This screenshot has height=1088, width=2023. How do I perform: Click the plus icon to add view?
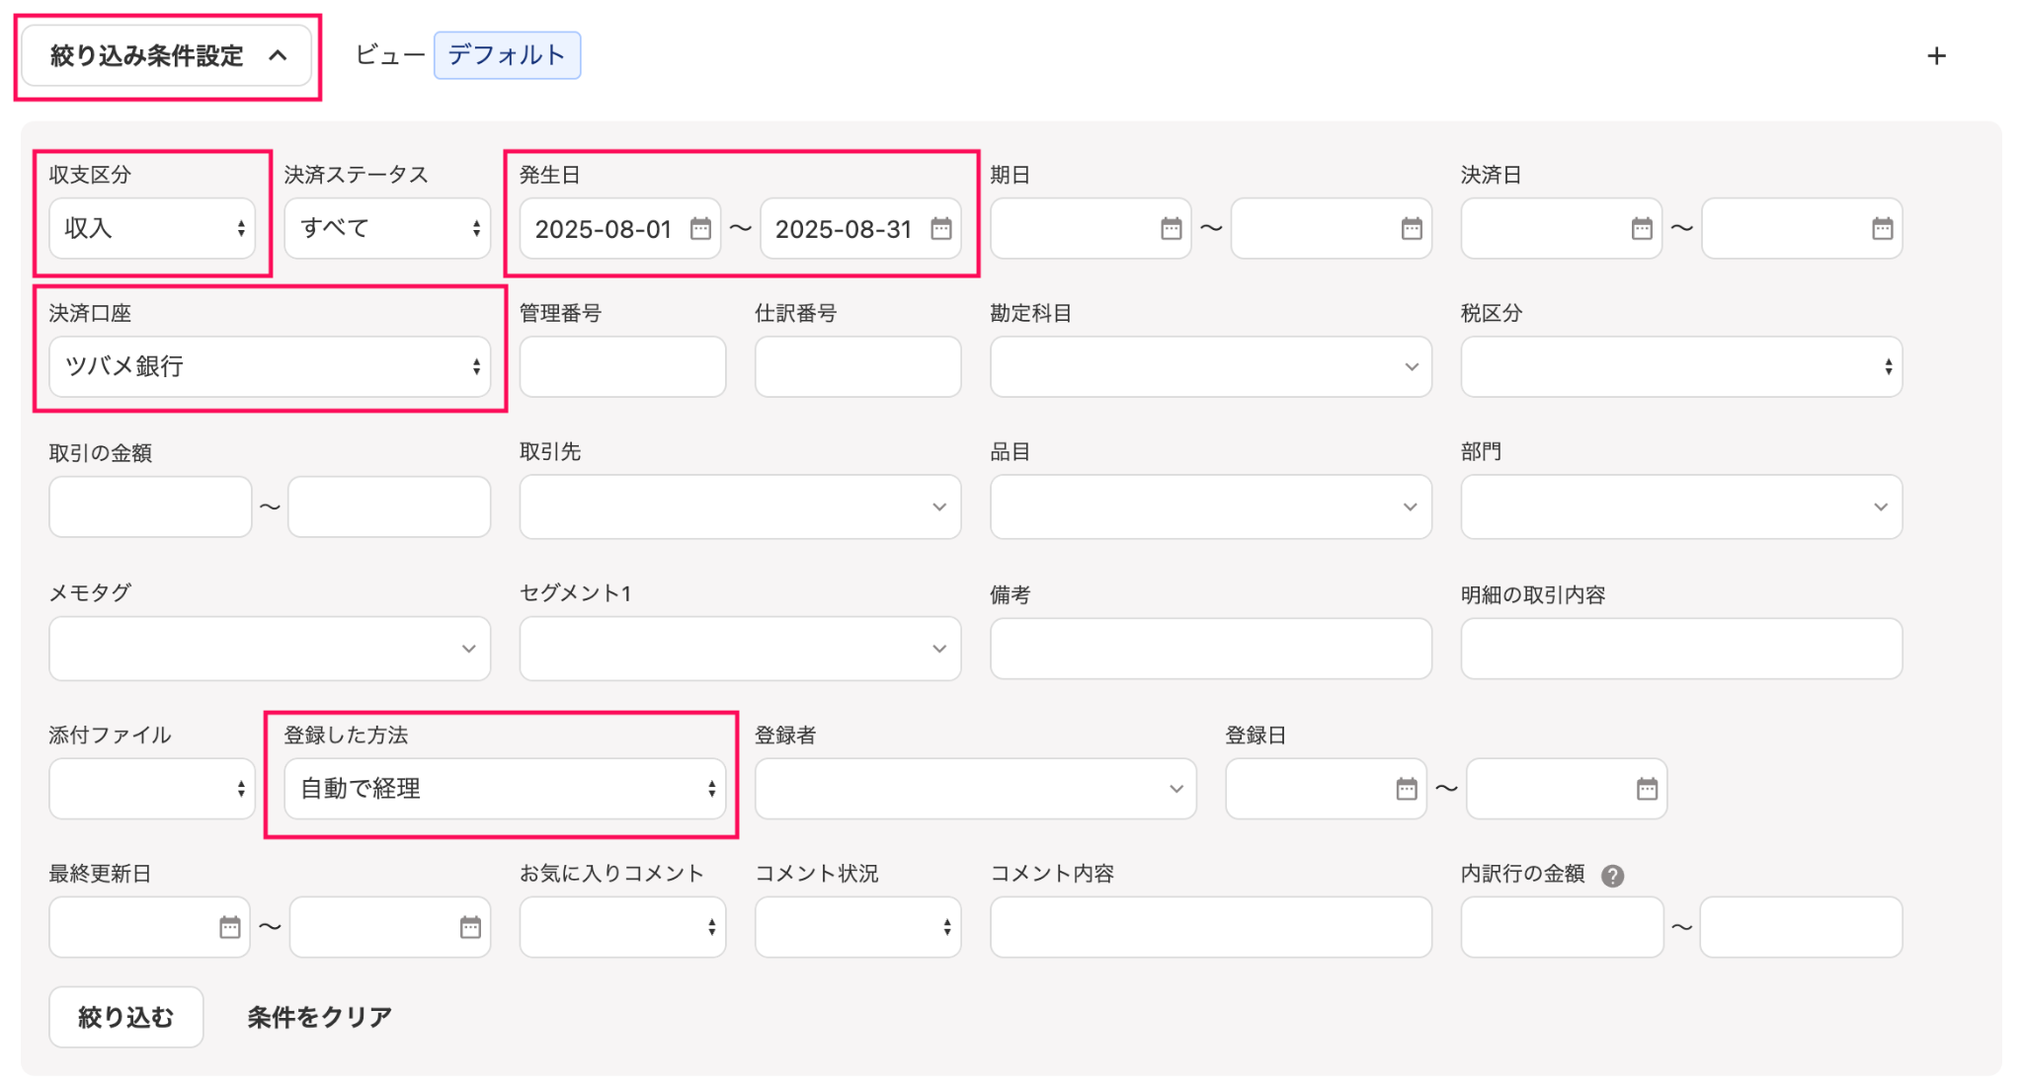[1936, 56]
